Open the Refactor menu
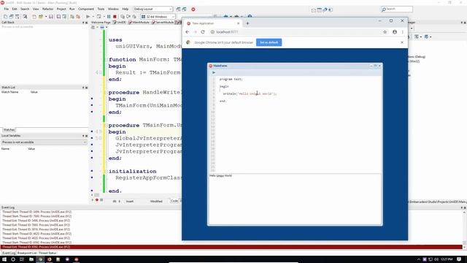The width and height of the screenshot is (467, 263). click(x=47, y=9)
